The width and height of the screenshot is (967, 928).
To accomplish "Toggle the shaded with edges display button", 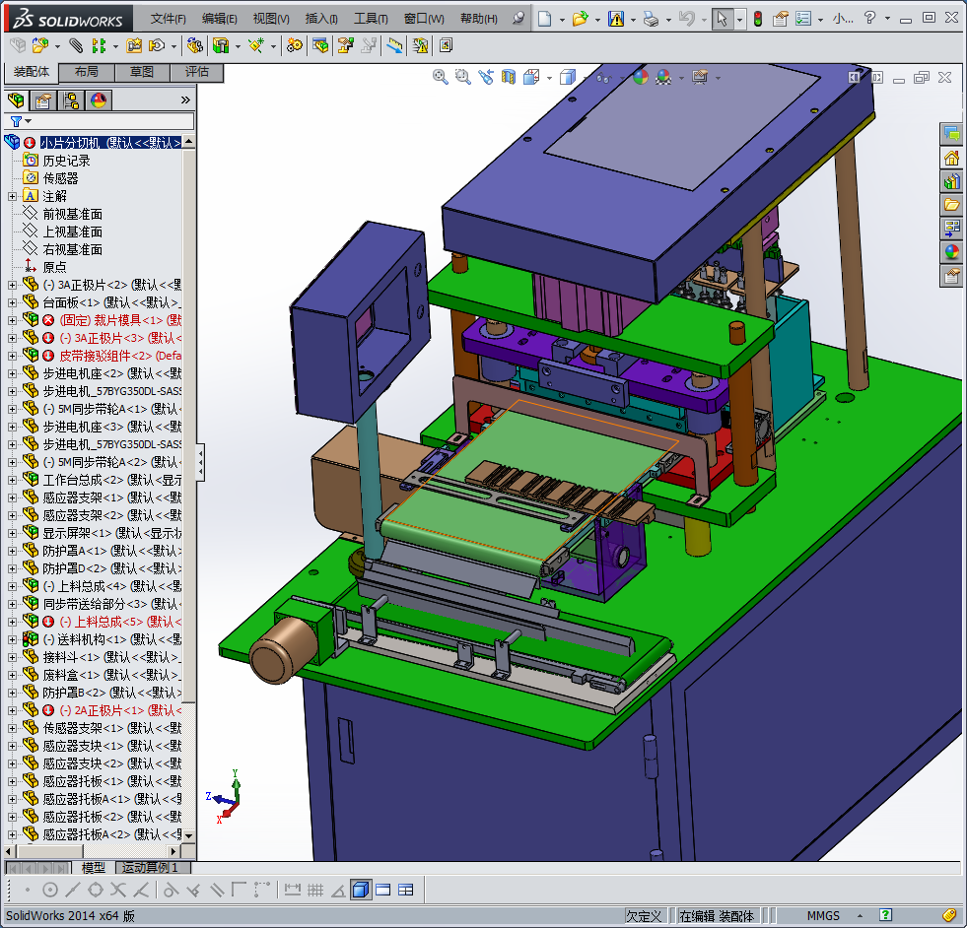I will (x=360, y=890).
